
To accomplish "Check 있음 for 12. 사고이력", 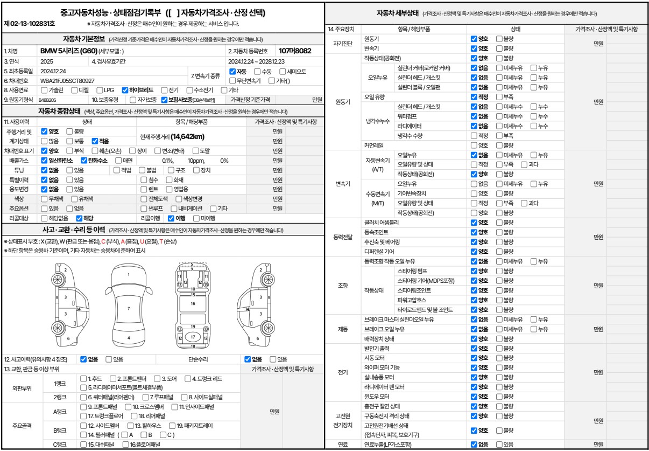I will [x=109, y=359].
